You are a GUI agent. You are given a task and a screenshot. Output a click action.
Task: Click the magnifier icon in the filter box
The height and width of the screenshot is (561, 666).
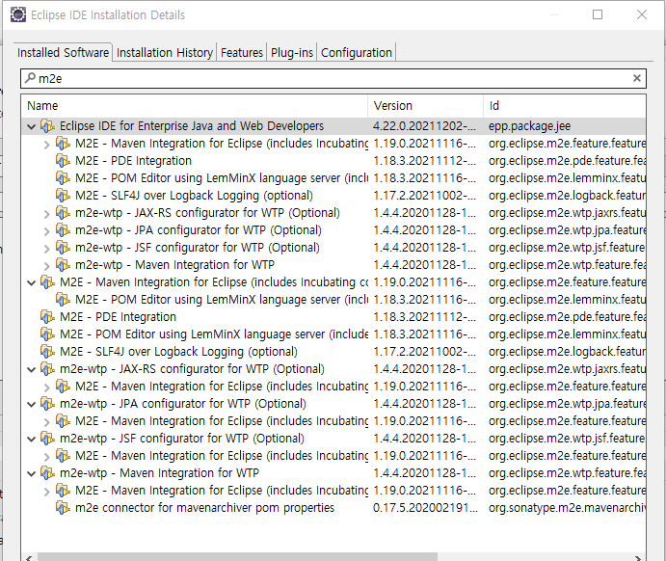click(x=30, y=78)
